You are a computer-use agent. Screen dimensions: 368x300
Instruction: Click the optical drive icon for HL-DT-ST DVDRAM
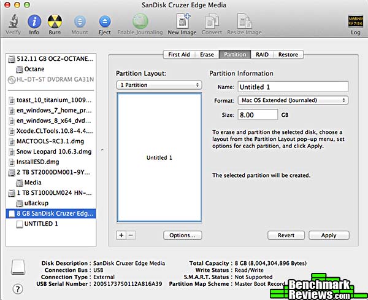pos(12,80)
